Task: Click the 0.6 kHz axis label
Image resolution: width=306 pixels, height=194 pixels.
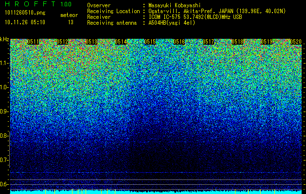Action: 4,184
